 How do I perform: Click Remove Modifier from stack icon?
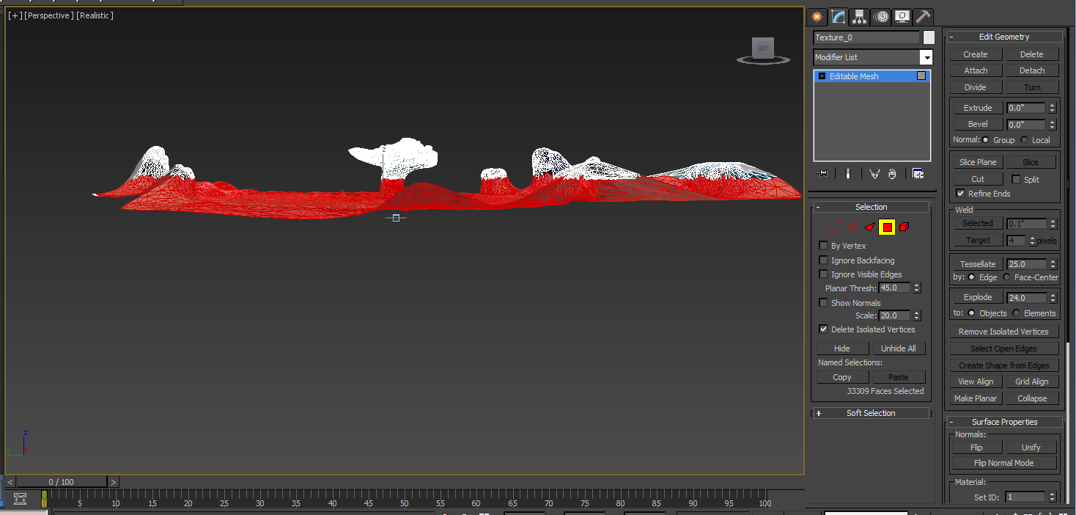[892, 174]
